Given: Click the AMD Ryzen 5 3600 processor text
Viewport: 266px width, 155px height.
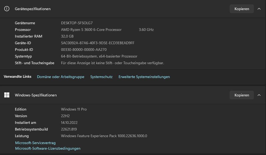Looking at the screenshot, I should pyautogui.click(x=91, y=30).
